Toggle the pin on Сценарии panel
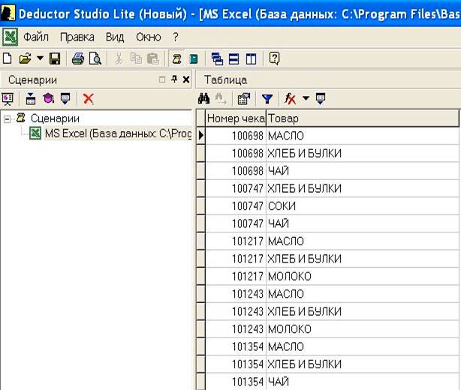The image size is (461, 390). coord(174,79)
